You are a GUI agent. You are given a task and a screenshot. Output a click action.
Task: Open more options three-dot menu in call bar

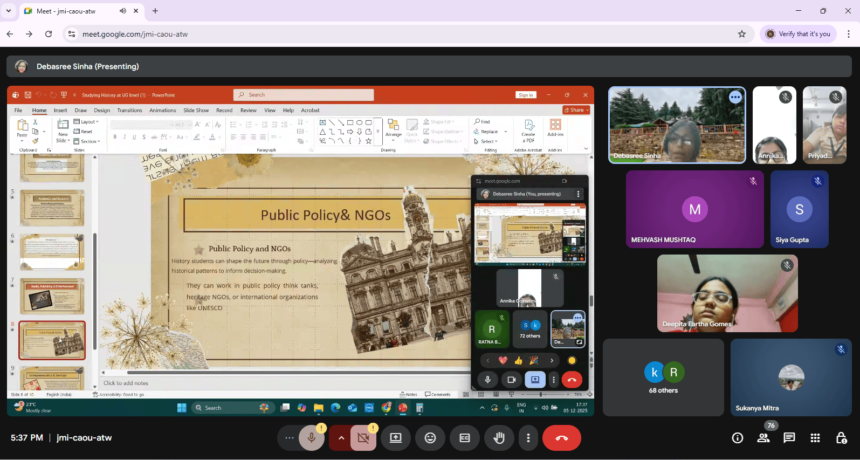point(528,438)
